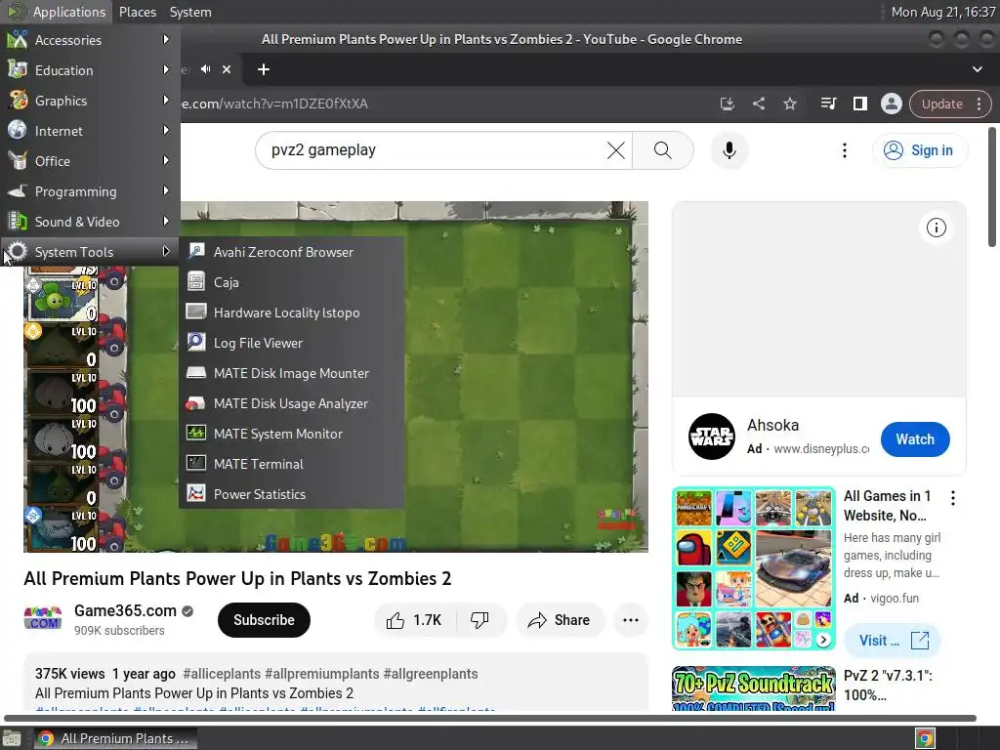The width and height of the screenshot is (1000, 750).
Task: Click the Star Wars channel logo
Action: tap(712, 437)
